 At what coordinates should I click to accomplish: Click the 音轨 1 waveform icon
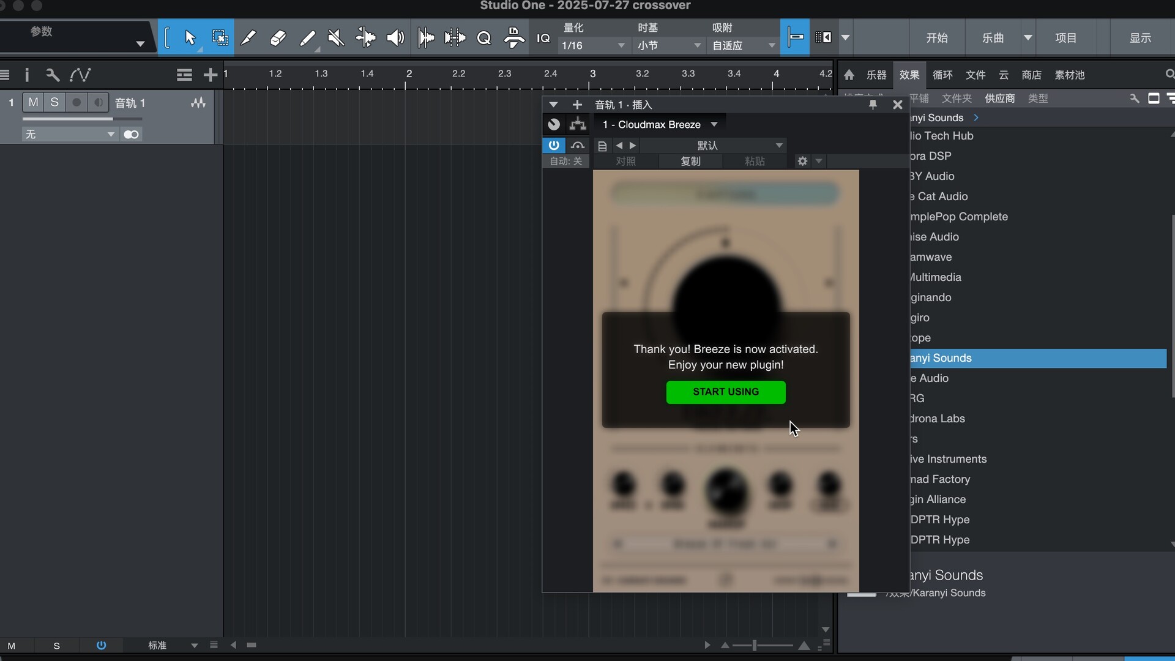(198, 103)
